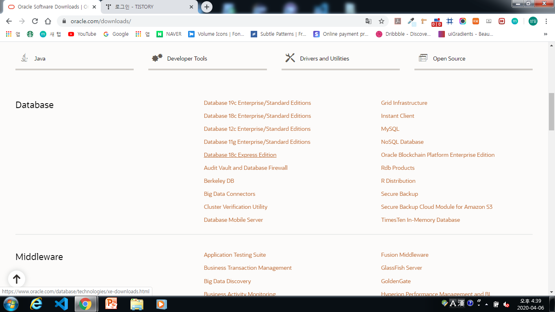Open the uiGradients bookmark
Screen dimensions: 555x312
tap(466, 34)
